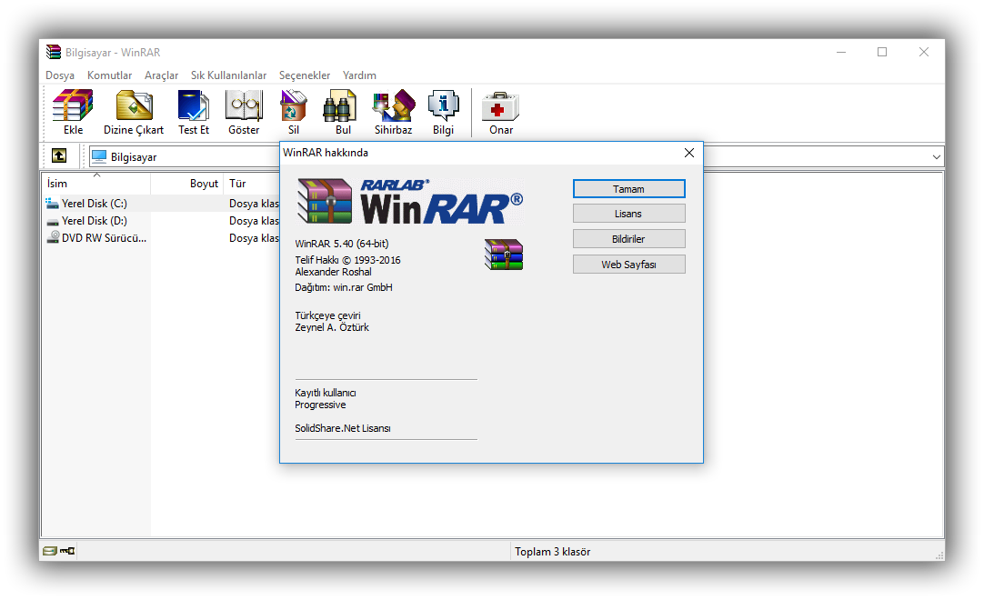984x600 pixels.
Task: Open the Bul (Find) binoculars tool
Action: point(343,113)
